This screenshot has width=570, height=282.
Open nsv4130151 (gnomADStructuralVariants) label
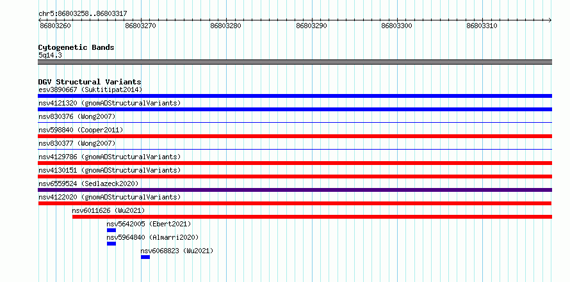coord(110,170)
